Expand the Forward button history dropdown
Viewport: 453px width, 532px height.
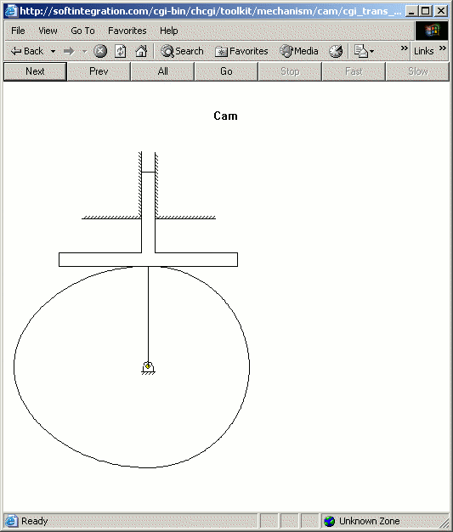pos(84,52)
